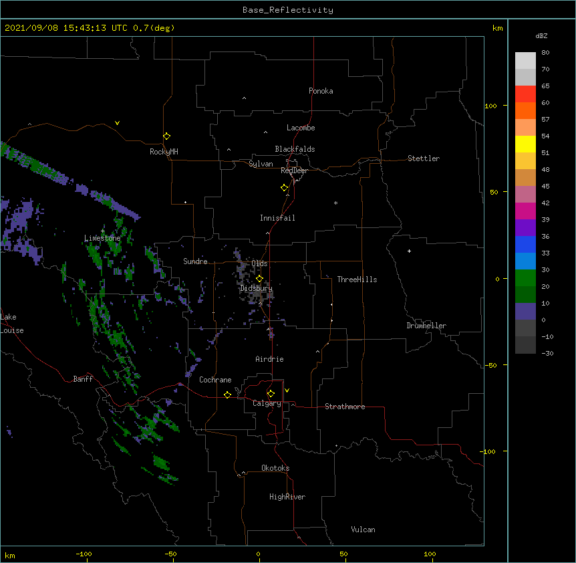Click the HighRiver city label
This screenshot has width=576, height=563.
pyautogui.click(x=287, y=497)
